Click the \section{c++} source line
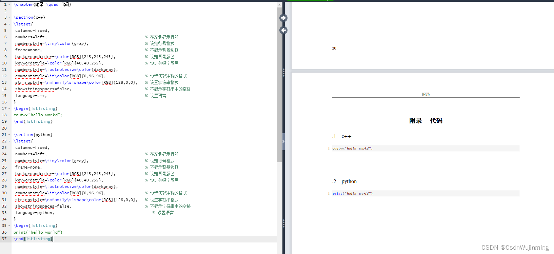The width and height of the screenshot is (554, 254). 29,17
